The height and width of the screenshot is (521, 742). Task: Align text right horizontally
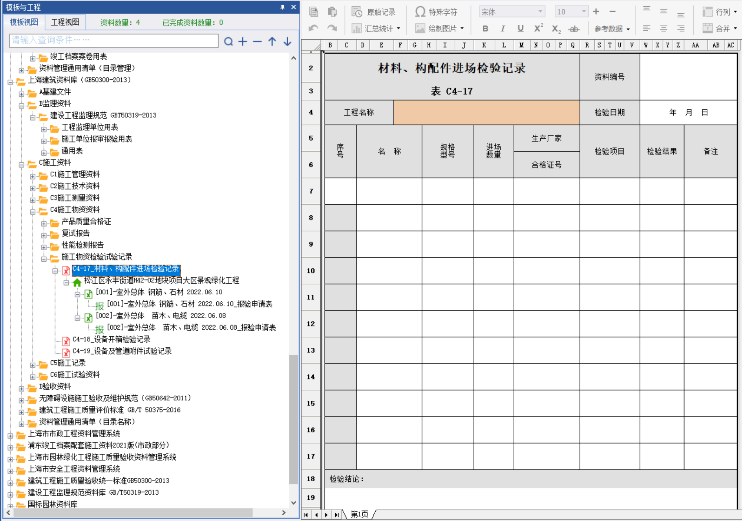click(x=681, y=28)
